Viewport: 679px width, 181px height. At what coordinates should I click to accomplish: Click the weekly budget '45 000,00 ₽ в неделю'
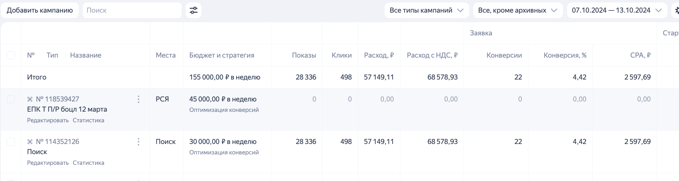point(223,99)
